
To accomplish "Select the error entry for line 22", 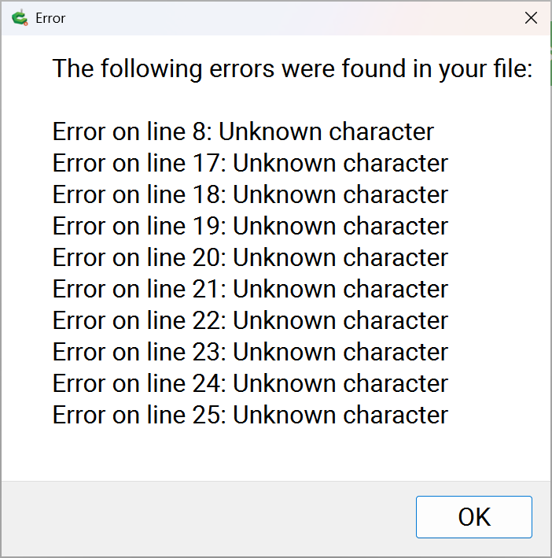I will click(250, 320).
